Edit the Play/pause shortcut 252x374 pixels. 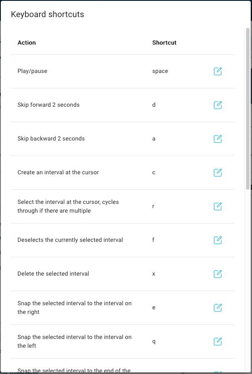[217, 71]
